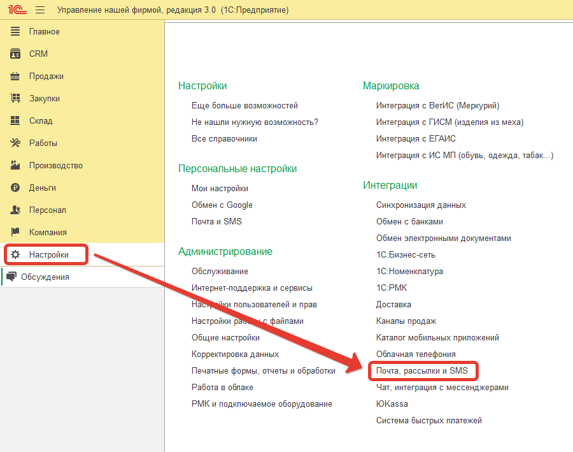Screen dimensions: 573x452
Task: Click Не нашли нужную возможность?
Action: 255,122
